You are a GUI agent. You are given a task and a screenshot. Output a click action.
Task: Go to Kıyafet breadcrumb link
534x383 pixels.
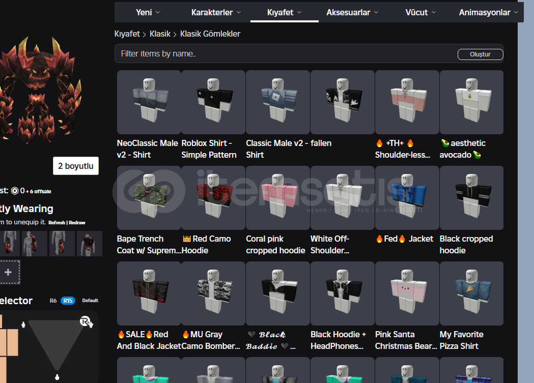(127, 34)
